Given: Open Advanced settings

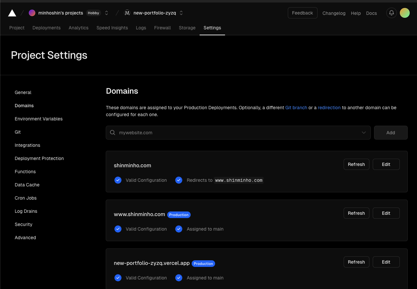Looking at the screenshot, I should pyautogui.click(x=25, y=238).
